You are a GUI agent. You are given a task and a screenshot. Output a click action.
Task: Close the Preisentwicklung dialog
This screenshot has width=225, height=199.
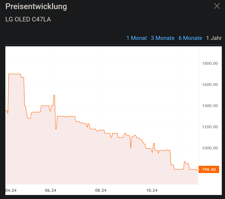pyautogui.click(x=217, y=6)
